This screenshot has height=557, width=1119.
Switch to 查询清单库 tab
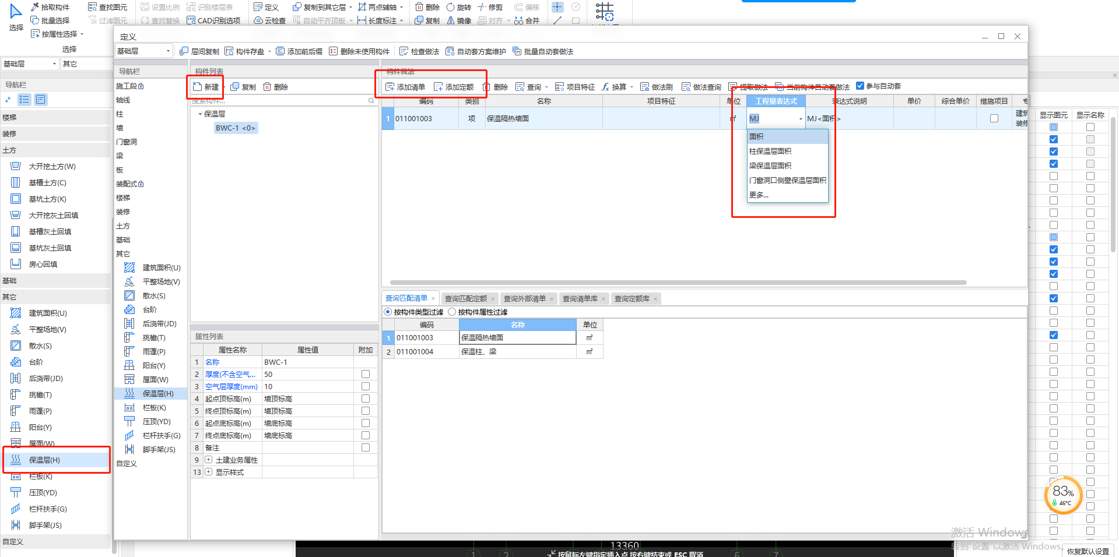click(580, 298)
